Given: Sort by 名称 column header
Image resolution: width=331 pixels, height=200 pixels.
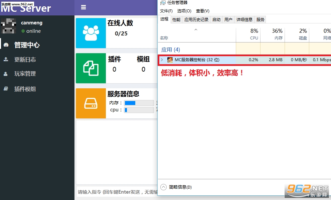Looking at the screenshot, I should tap(164, 38).
